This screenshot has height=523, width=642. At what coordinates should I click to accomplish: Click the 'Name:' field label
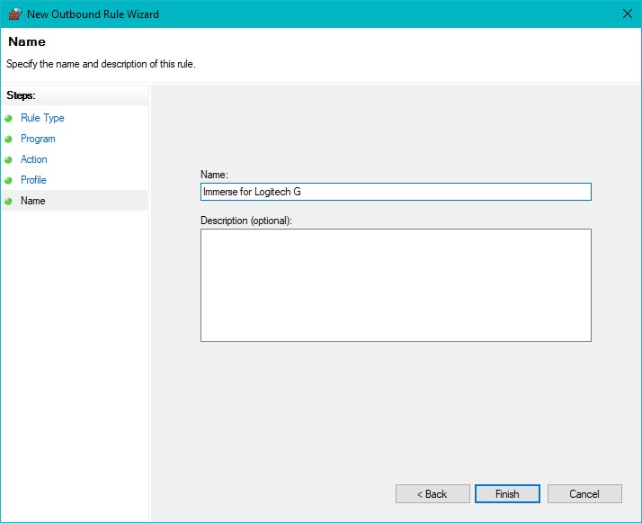tap(214, 175)
